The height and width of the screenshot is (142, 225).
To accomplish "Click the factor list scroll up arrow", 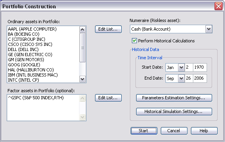I will 82,98.
